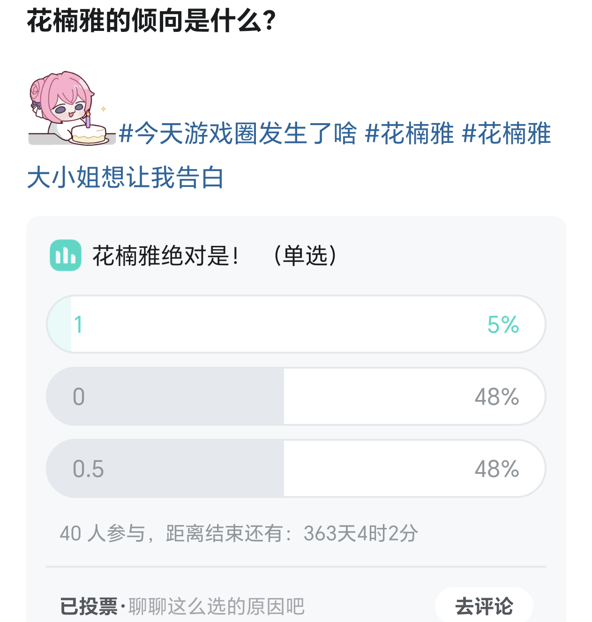Click the 40 人参与 participant count
Viewport: 592px width, 622px height.
click(x=103, y=533)
